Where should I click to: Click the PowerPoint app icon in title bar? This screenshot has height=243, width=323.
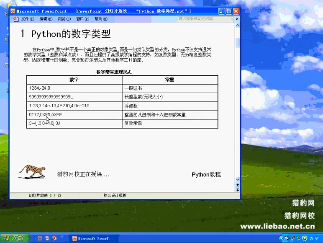[x=13, y=11]
